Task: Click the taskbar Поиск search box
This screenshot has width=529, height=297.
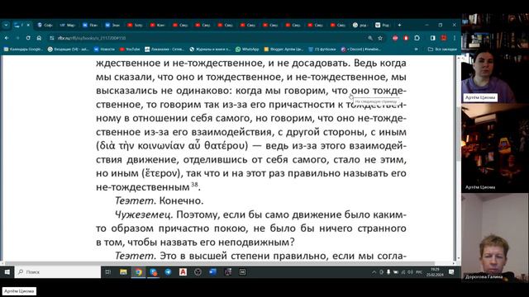Action: click(58, 272)
